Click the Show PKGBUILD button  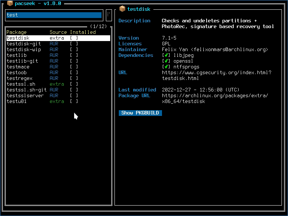[x=140, y=113]
